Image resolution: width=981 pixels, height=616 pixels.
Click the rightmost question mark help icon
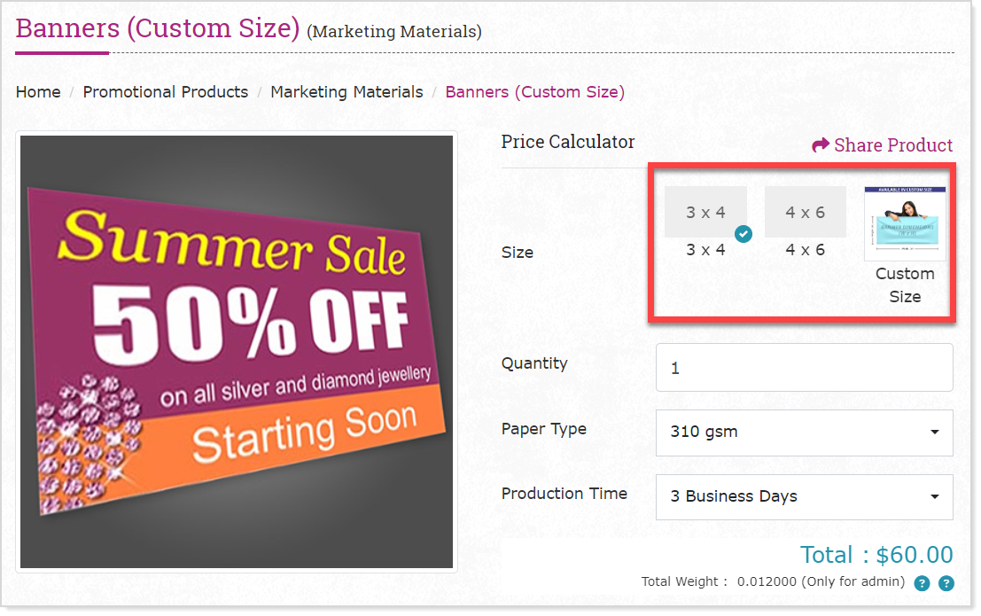(x=946, y=583)
